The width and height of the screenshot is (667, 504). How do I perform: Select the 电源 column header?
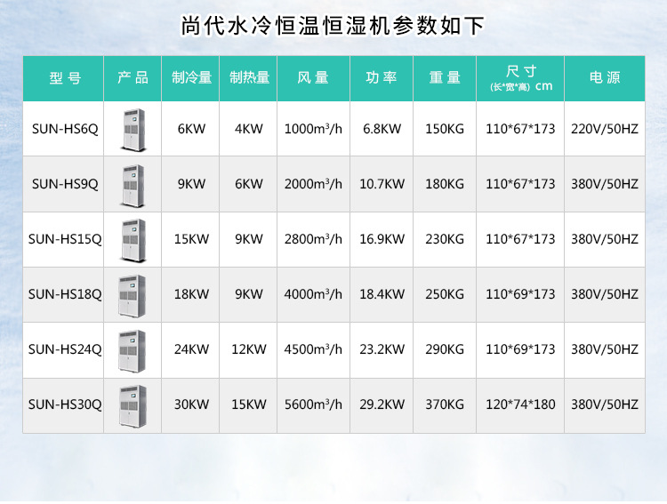click(x=605, y=78)
